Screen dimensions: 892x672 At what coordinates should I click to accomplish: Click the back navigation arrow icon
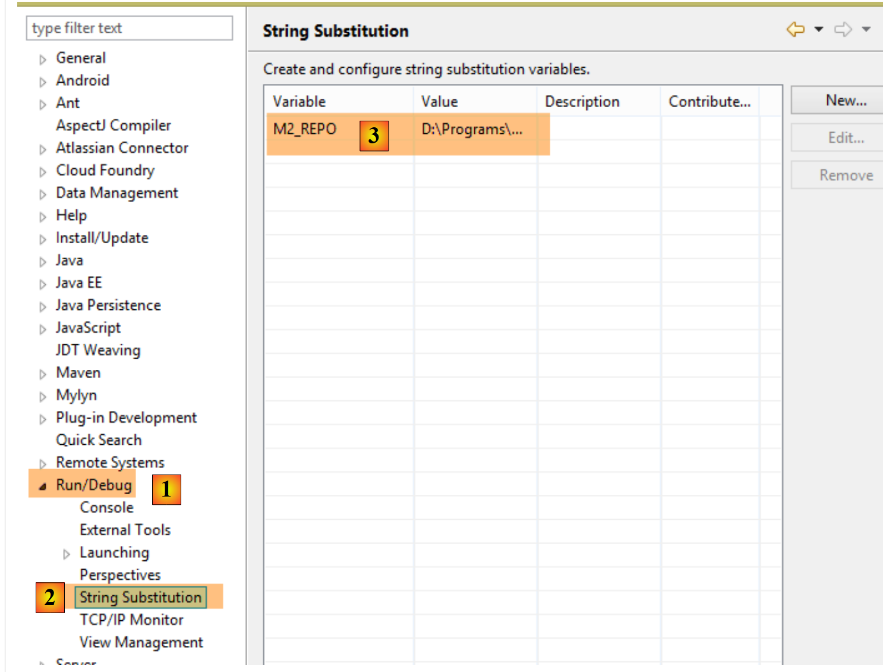coord(795,29)
